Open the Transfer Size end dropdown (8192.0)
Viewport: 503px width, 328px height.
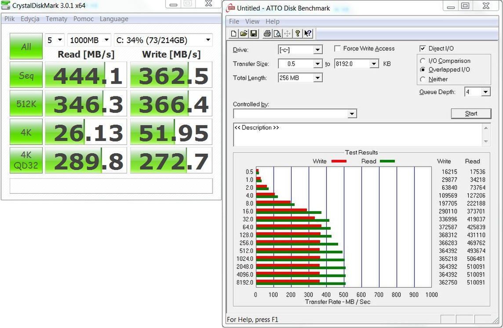pos(374,64)
